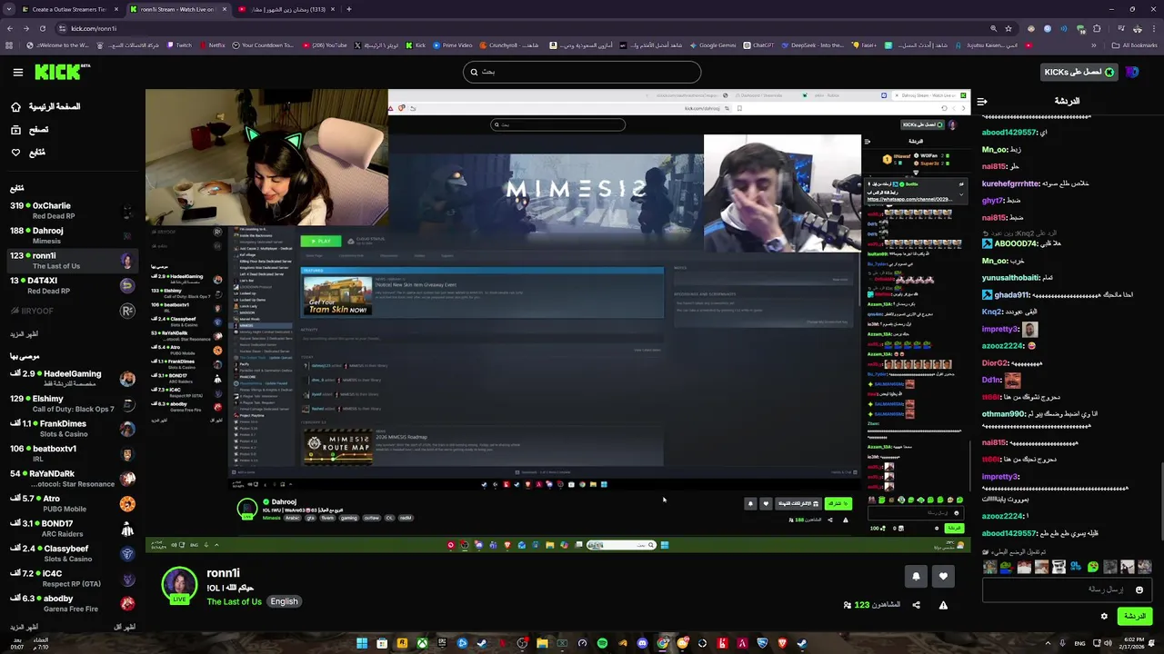Click the Kick search box

pyautogui.click(x=582, y=72)
